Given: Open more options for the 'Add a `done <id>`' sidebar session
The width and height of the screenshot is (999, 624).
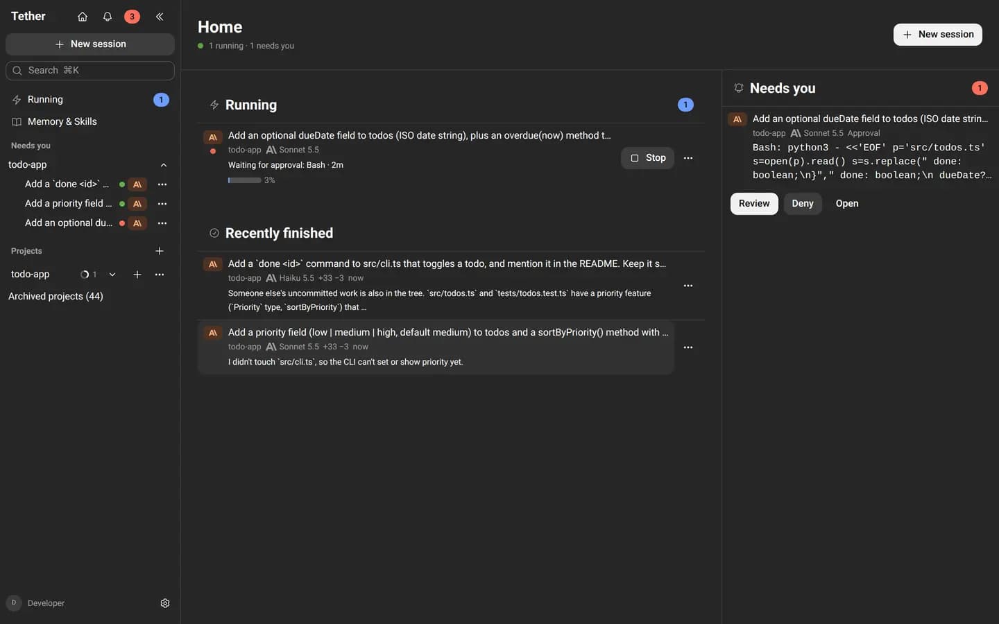Looking at the screenshot, I should coord(162,184).
